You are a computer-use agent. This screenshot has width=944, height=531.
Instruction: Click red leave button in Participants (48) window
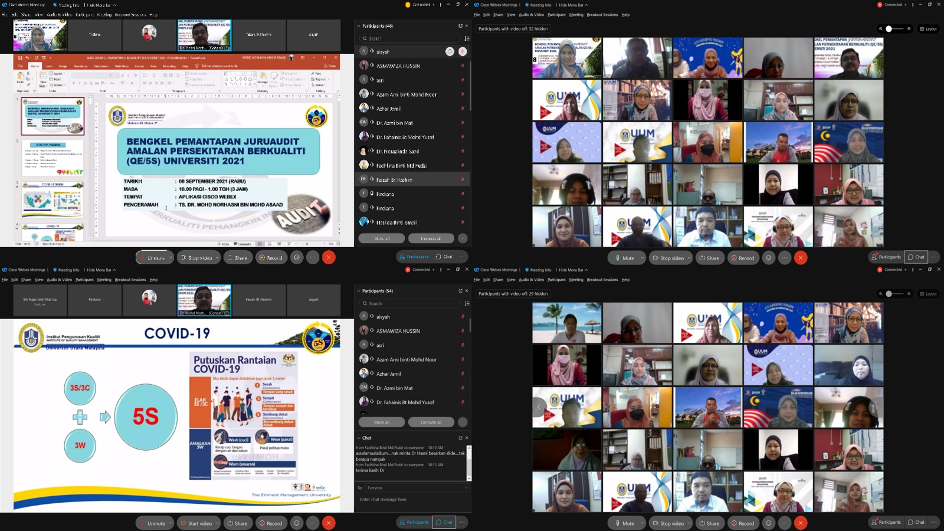[329, 257]
